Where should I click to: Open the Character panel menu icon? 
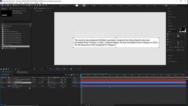[x=185, y=26]
